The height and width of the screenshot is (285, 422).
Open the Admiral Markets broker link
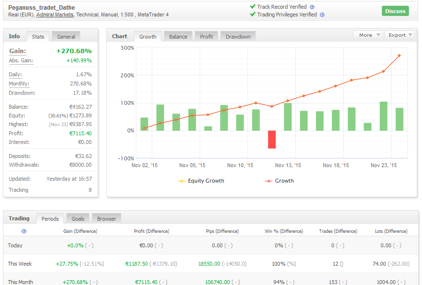click(x=55, y=15)
